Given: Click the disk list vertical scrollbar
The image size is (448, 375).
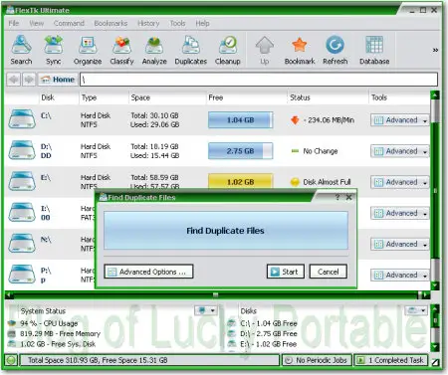Looking at the screenshot, I should 435,191.
